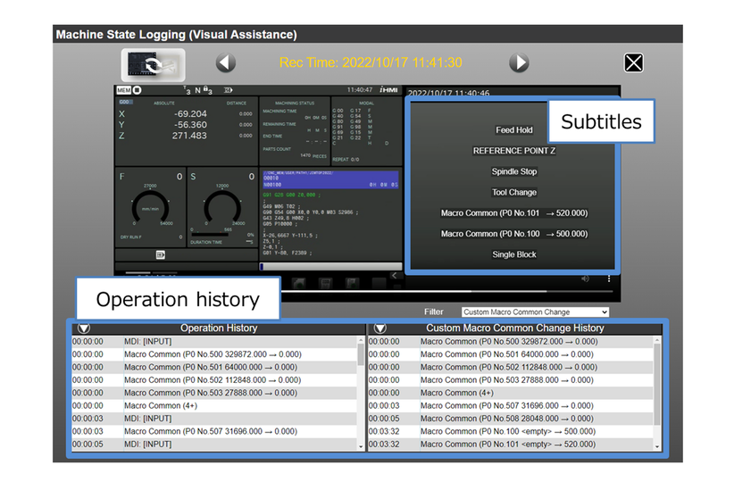
Task: Select the 'Spindle Stop' subtitle entry
Action: point(513,171)
